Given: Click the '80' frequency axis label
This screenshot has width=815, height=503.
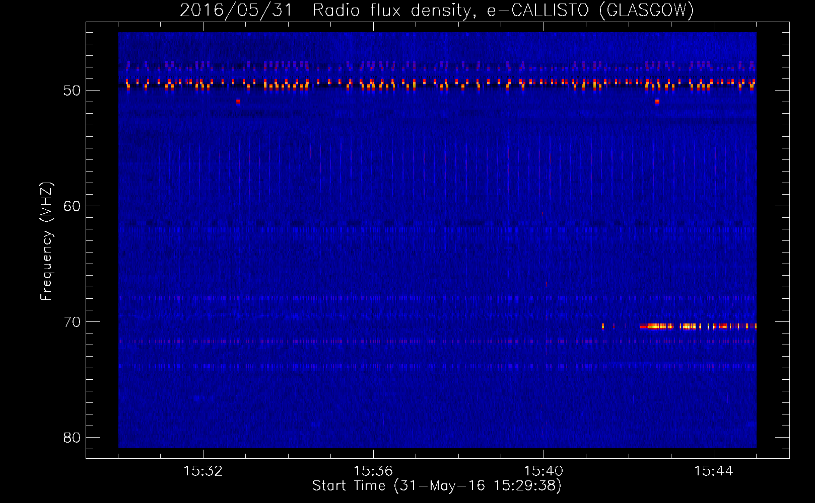Looking at the screenshot, I should coord(72,438).
